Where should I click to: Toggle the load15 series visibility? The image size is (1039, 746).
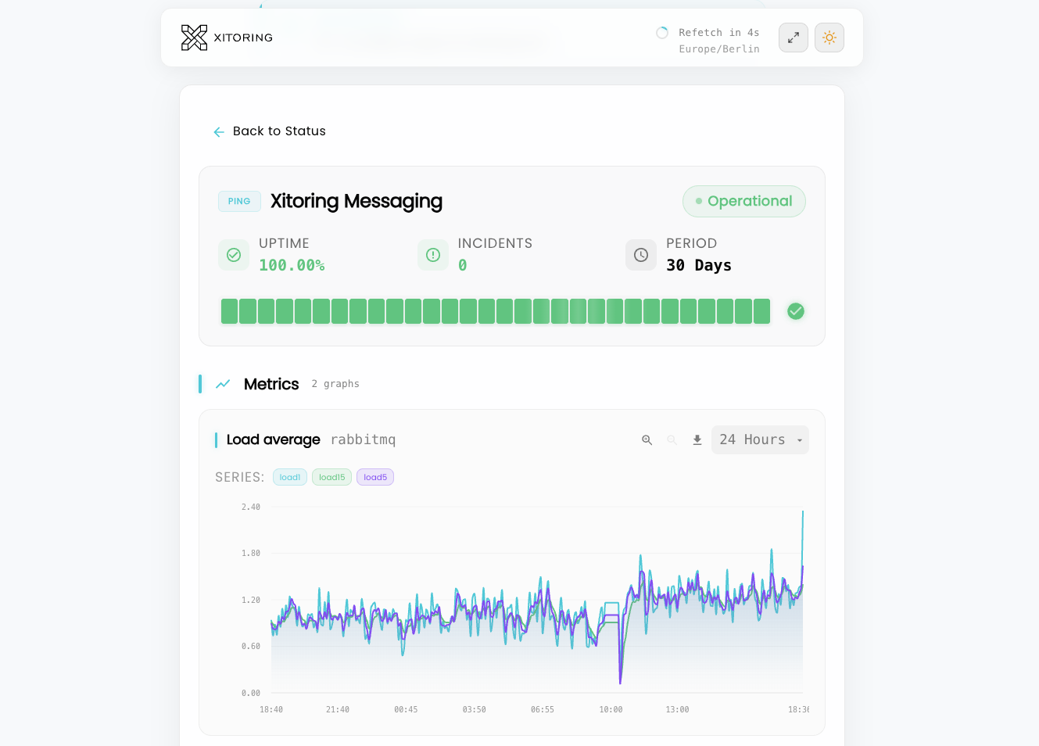coord(331,478)
